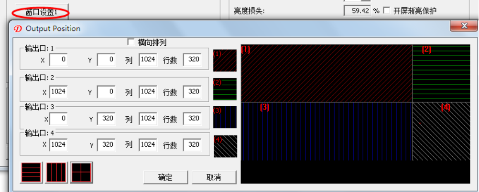Select the horizontal rows layout icon
The width and height of the screenshot is (479, 192).
[x=32, y=172]
